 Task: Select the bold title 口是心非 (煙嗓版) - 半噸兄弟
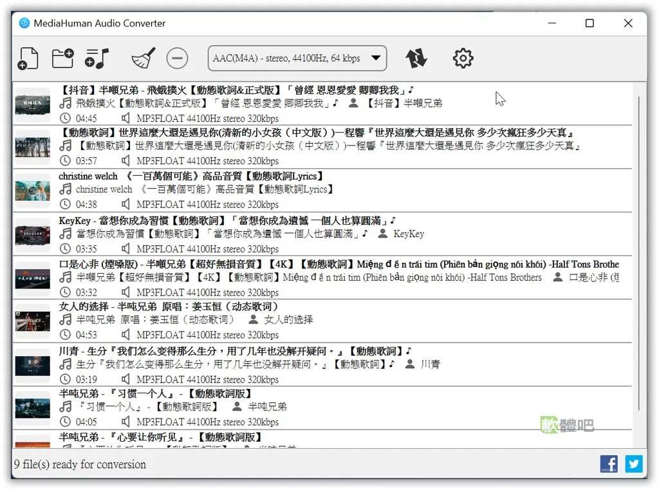339,264
